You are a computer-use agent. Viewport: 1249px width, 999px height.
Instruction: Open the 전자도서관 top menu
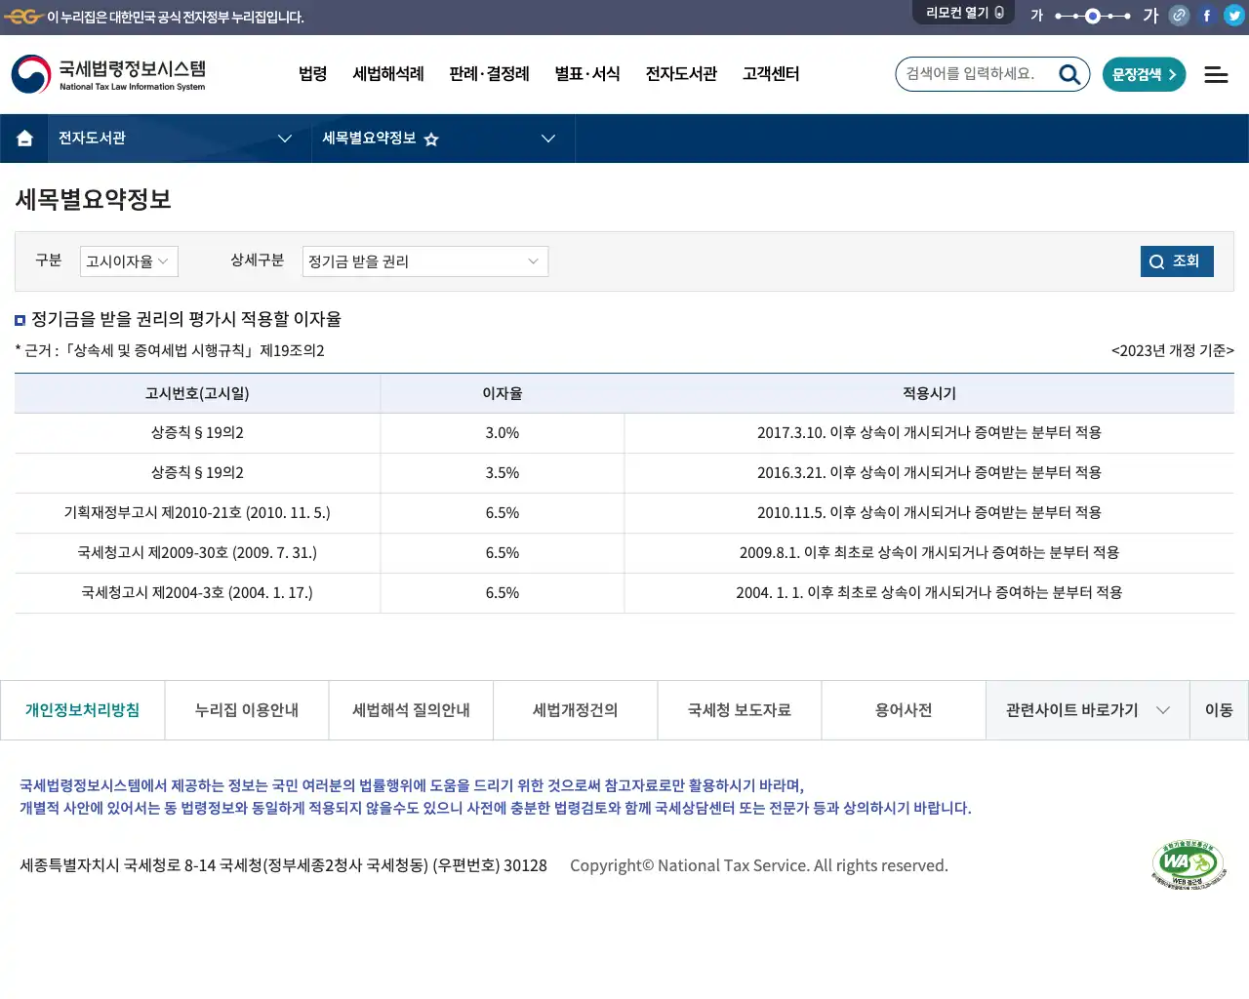pyautogui.click(x=681, y=74)
